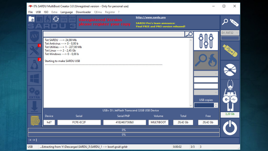This screenshot has width=268, height=151.
Task: Click the hd7 device field
Action: click(49, 122)
